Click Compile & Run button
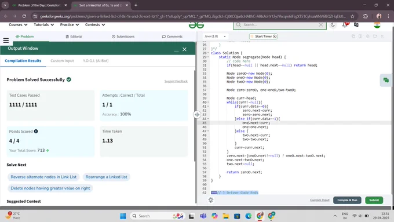The height and width of the screenshot is (222, 394). pyautogui.click(x=347, y=200)
